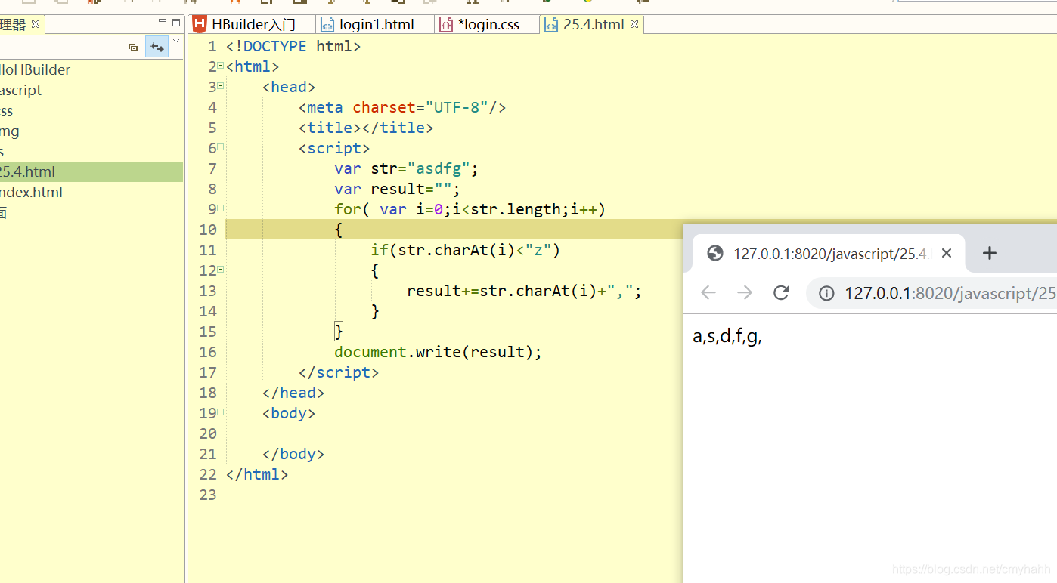Maximize the project manager panel
This screenshot has width=1057, height=583.
[x=176, y=23]
